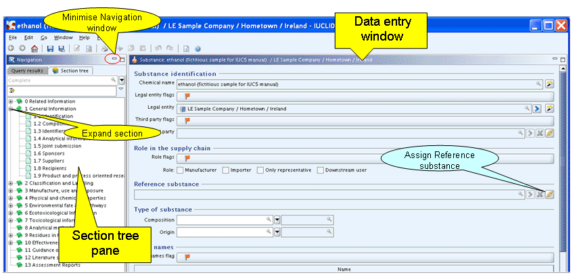Click the chain link icon in Third party row

549,133
